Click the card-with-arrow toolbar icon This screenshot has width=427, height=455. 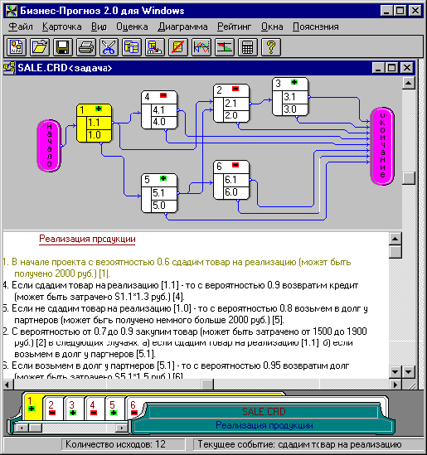click(x=155, y=46)
